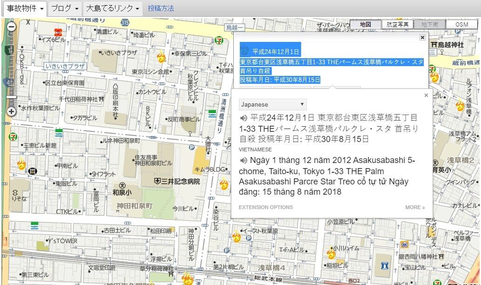
Task: Click the 和泉小 school symbol
Action: click(x=122, y=185)
